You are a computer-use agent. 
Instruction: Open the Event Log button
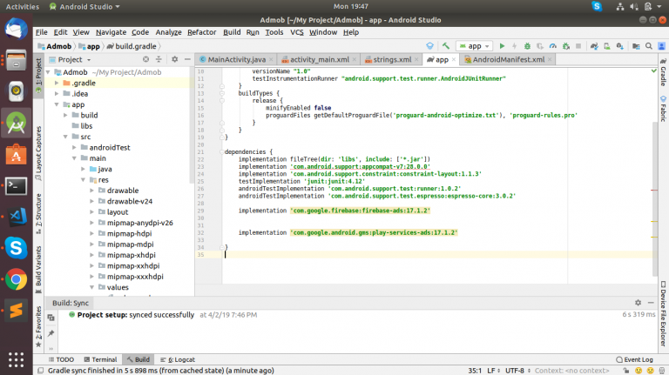tap(634, 359)
